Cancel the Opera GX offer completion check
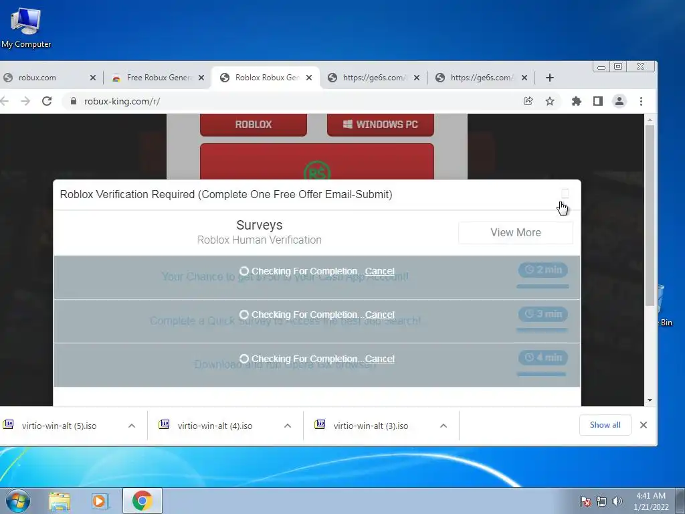Viewport: 685px width, 514px height. [380, 359]
